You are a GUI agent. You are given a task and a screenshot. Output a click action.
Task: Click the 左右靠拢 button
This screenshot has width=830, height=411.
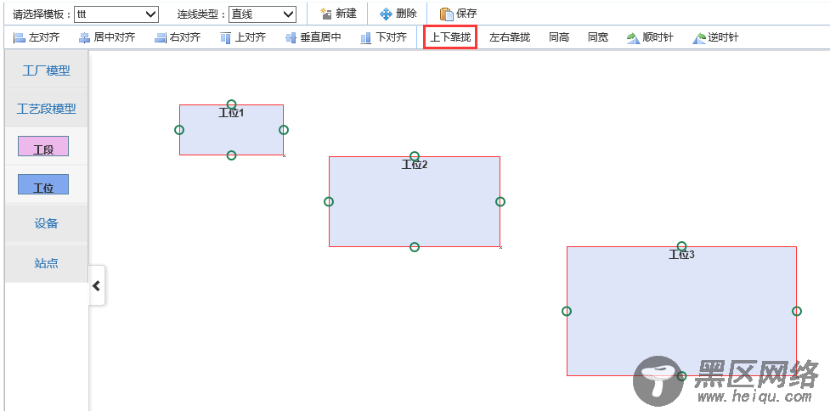(510, 37)
